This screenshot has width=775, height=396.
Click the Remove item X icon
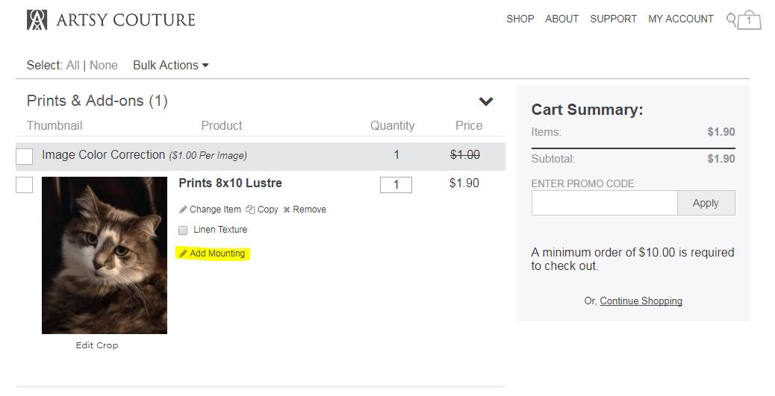pyautogui.click(x=287, y=210)
